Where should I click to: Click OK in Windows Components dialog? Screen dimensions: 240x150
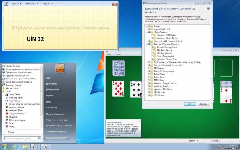click(190, 104)
